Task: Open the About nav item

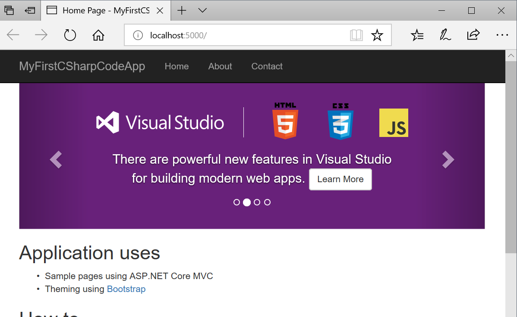Action: pyautogui.click(x=220, y=66)
